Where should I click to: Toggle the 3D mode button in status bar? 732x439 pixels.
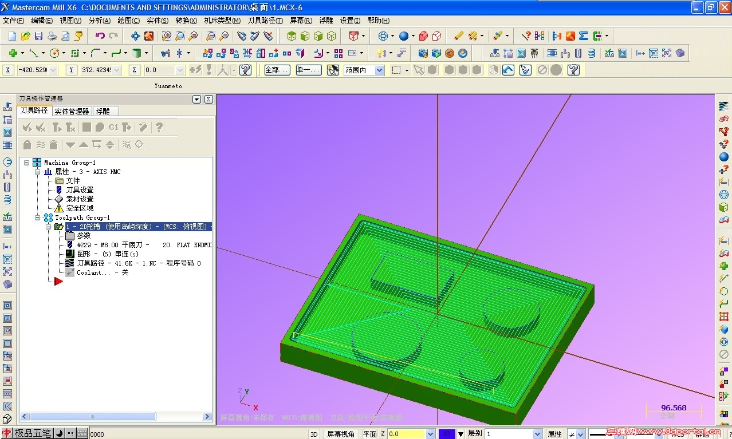(x=314, y=434)
